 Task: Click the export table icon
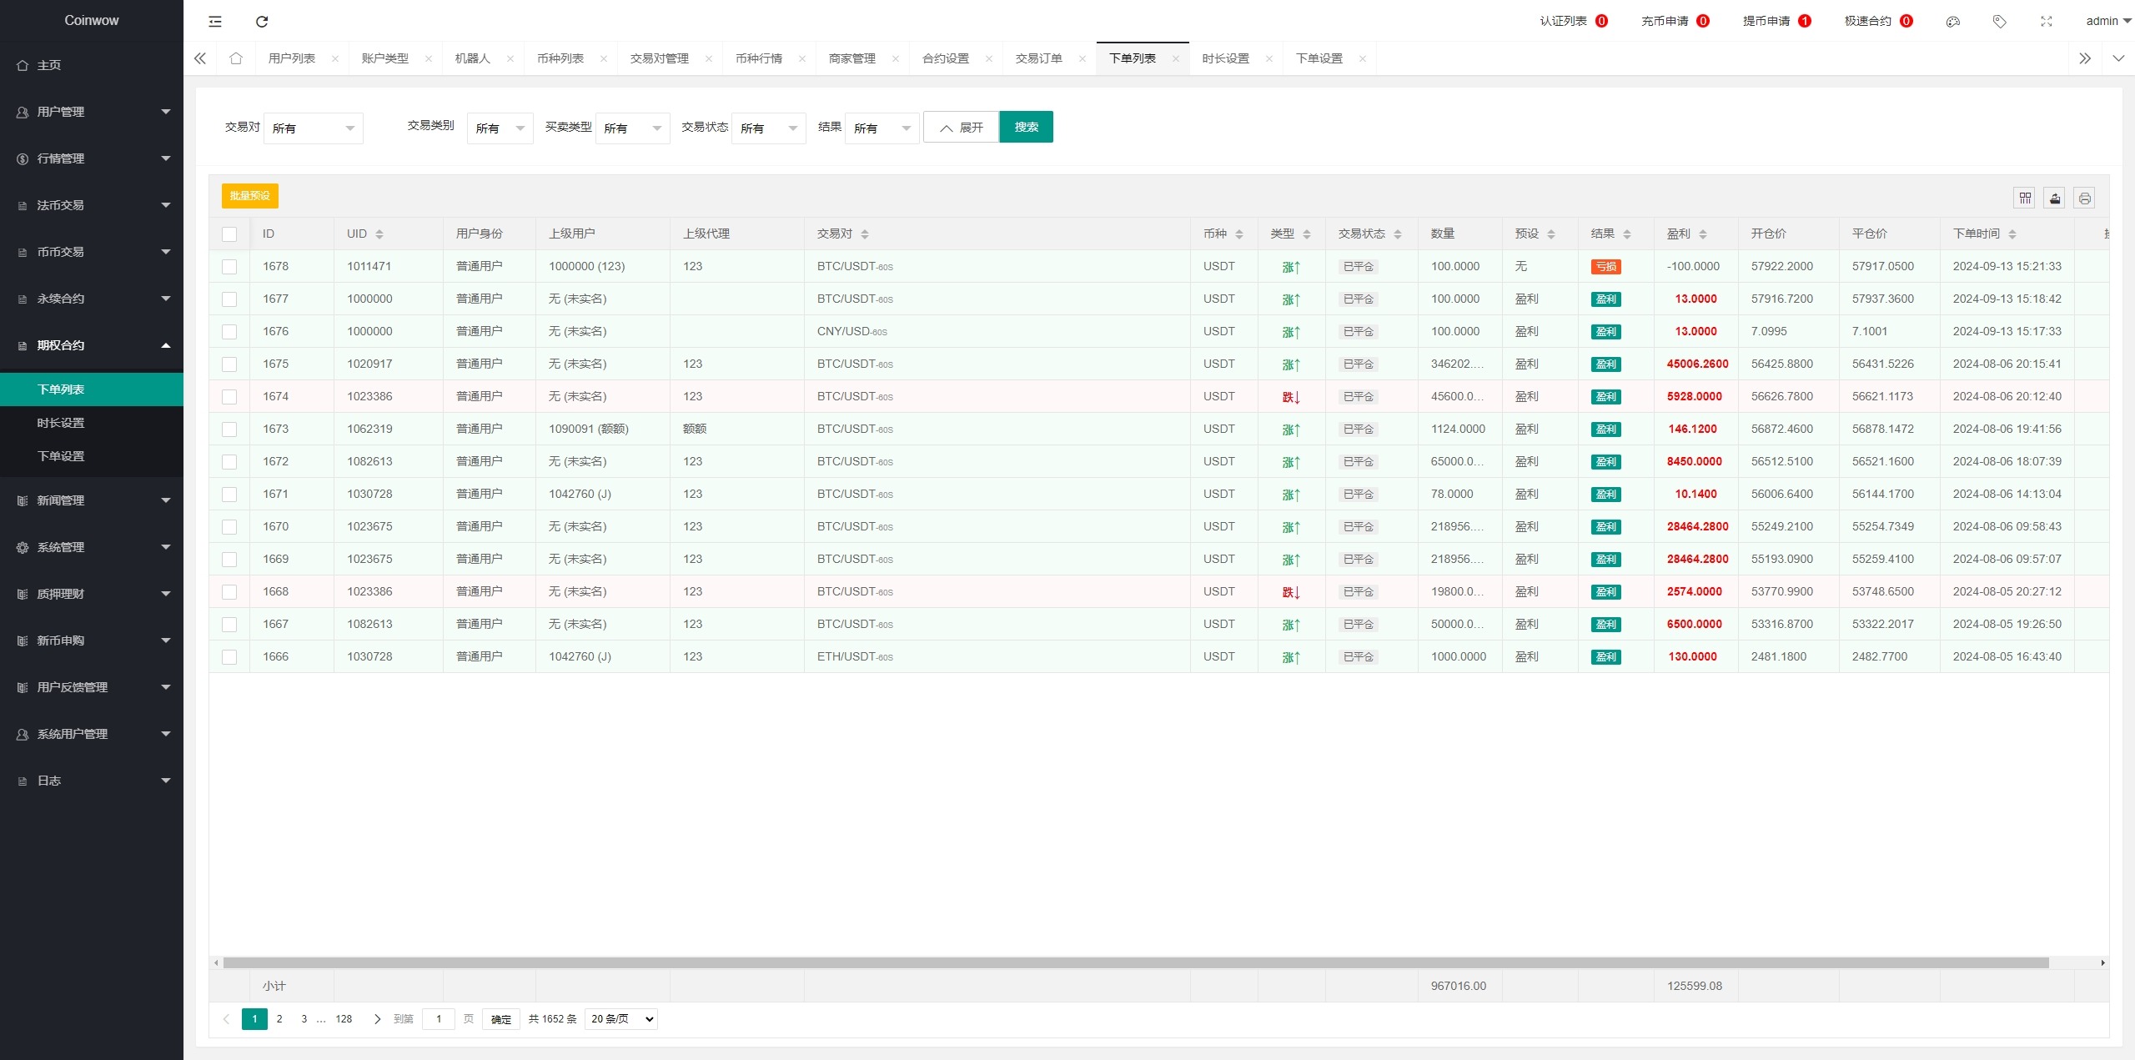2055,198
